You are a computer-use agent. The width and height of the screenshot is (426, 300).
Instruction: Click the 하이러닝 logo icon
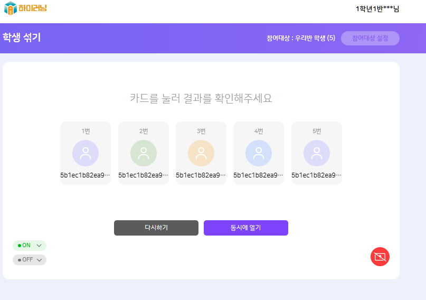tap(11, 8)
